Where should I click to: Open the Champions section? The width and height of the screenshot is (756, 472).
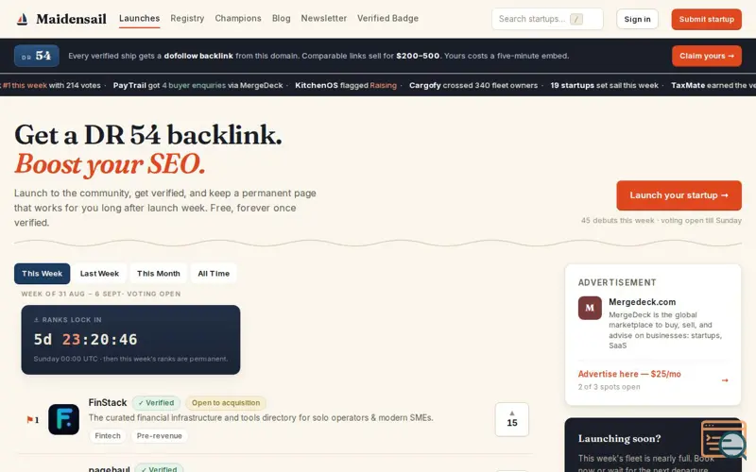pyautogui.click(x=238, y=18)
